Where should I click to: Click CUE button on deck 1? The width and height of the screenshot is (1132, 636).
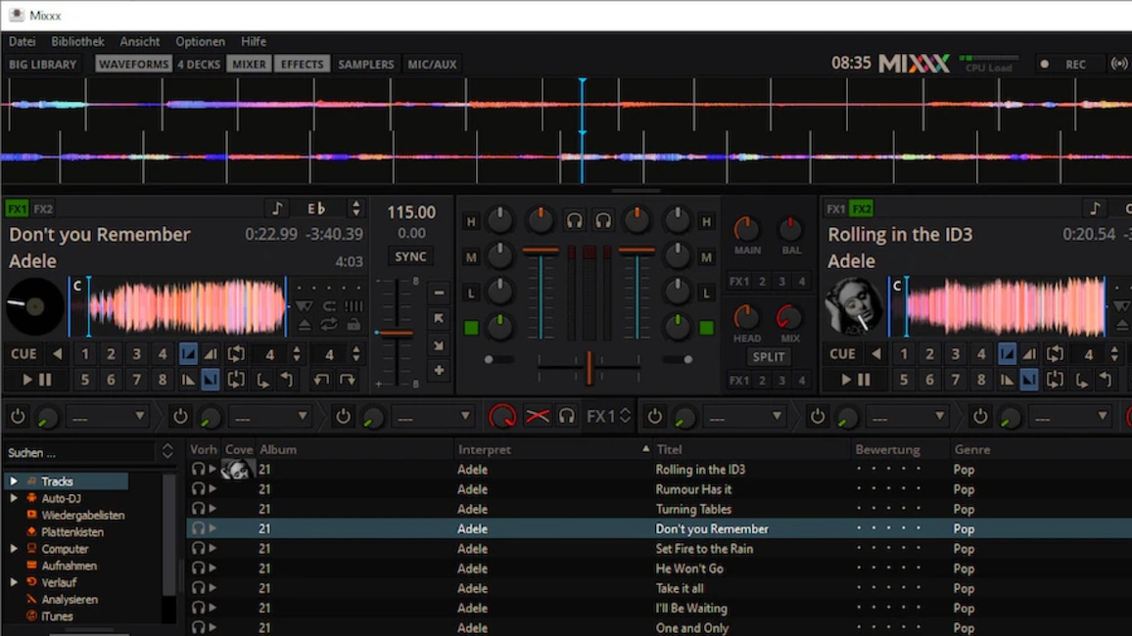tap(24, 354)
